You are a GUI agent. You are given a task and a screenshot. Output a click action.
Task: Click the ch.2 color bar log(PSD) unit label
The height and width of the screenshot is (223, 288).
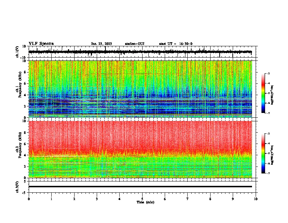(272, 155)
